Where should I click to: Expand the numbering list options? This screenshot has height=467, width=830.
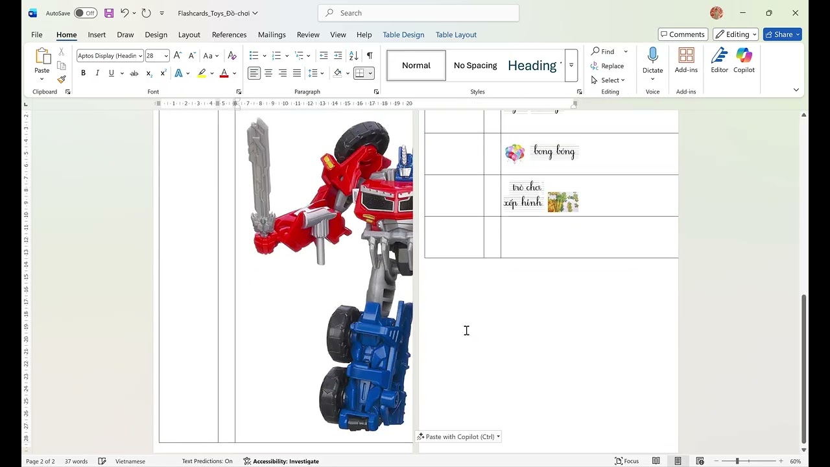287,56
